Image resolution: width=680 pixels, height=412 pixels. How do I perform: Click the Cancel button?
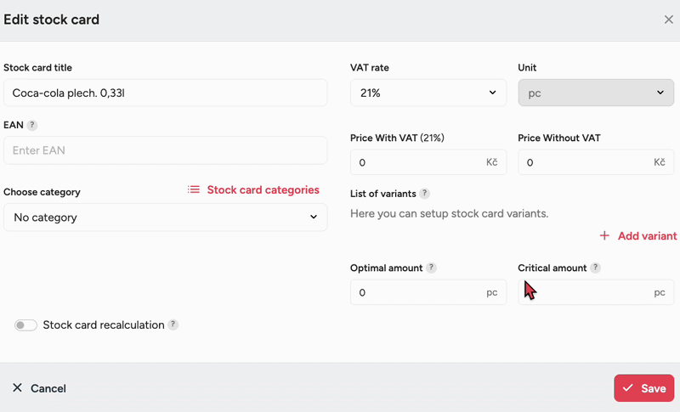(x=39, y=388)
